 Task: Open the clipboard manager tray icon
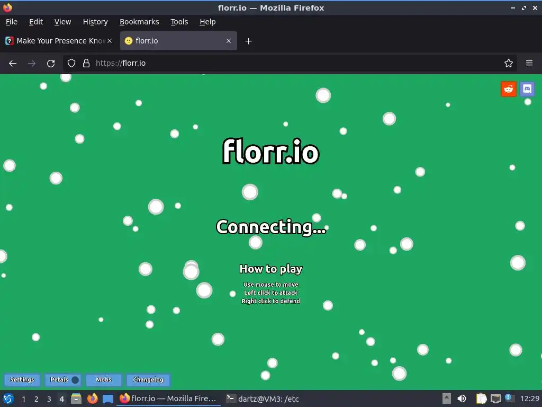(481, 399)
